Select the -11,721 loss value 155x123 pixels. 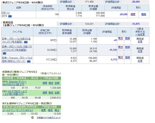[113, 50]
